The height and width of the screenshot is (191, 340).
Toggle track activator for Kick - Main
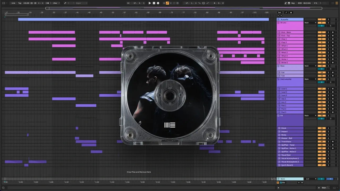(322, 32)
